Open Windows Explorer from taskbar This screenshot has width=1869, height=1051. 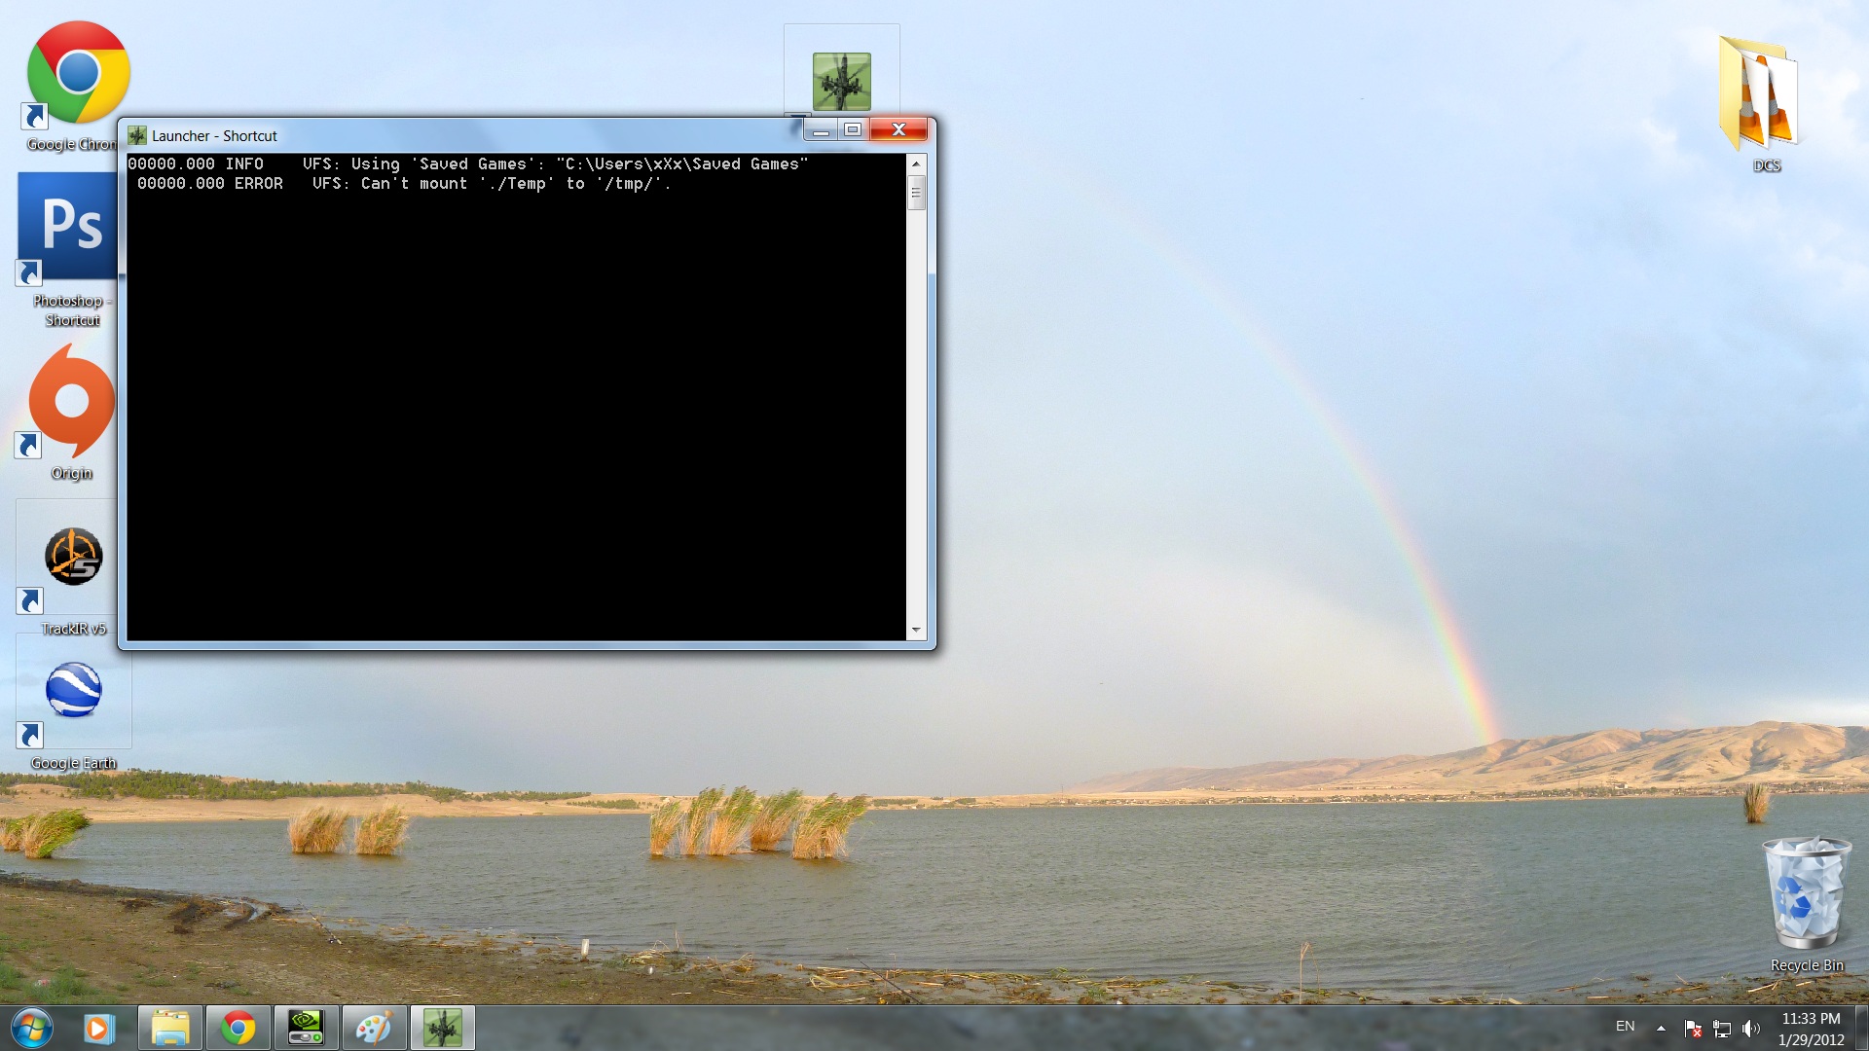[x=170, y=1029]
